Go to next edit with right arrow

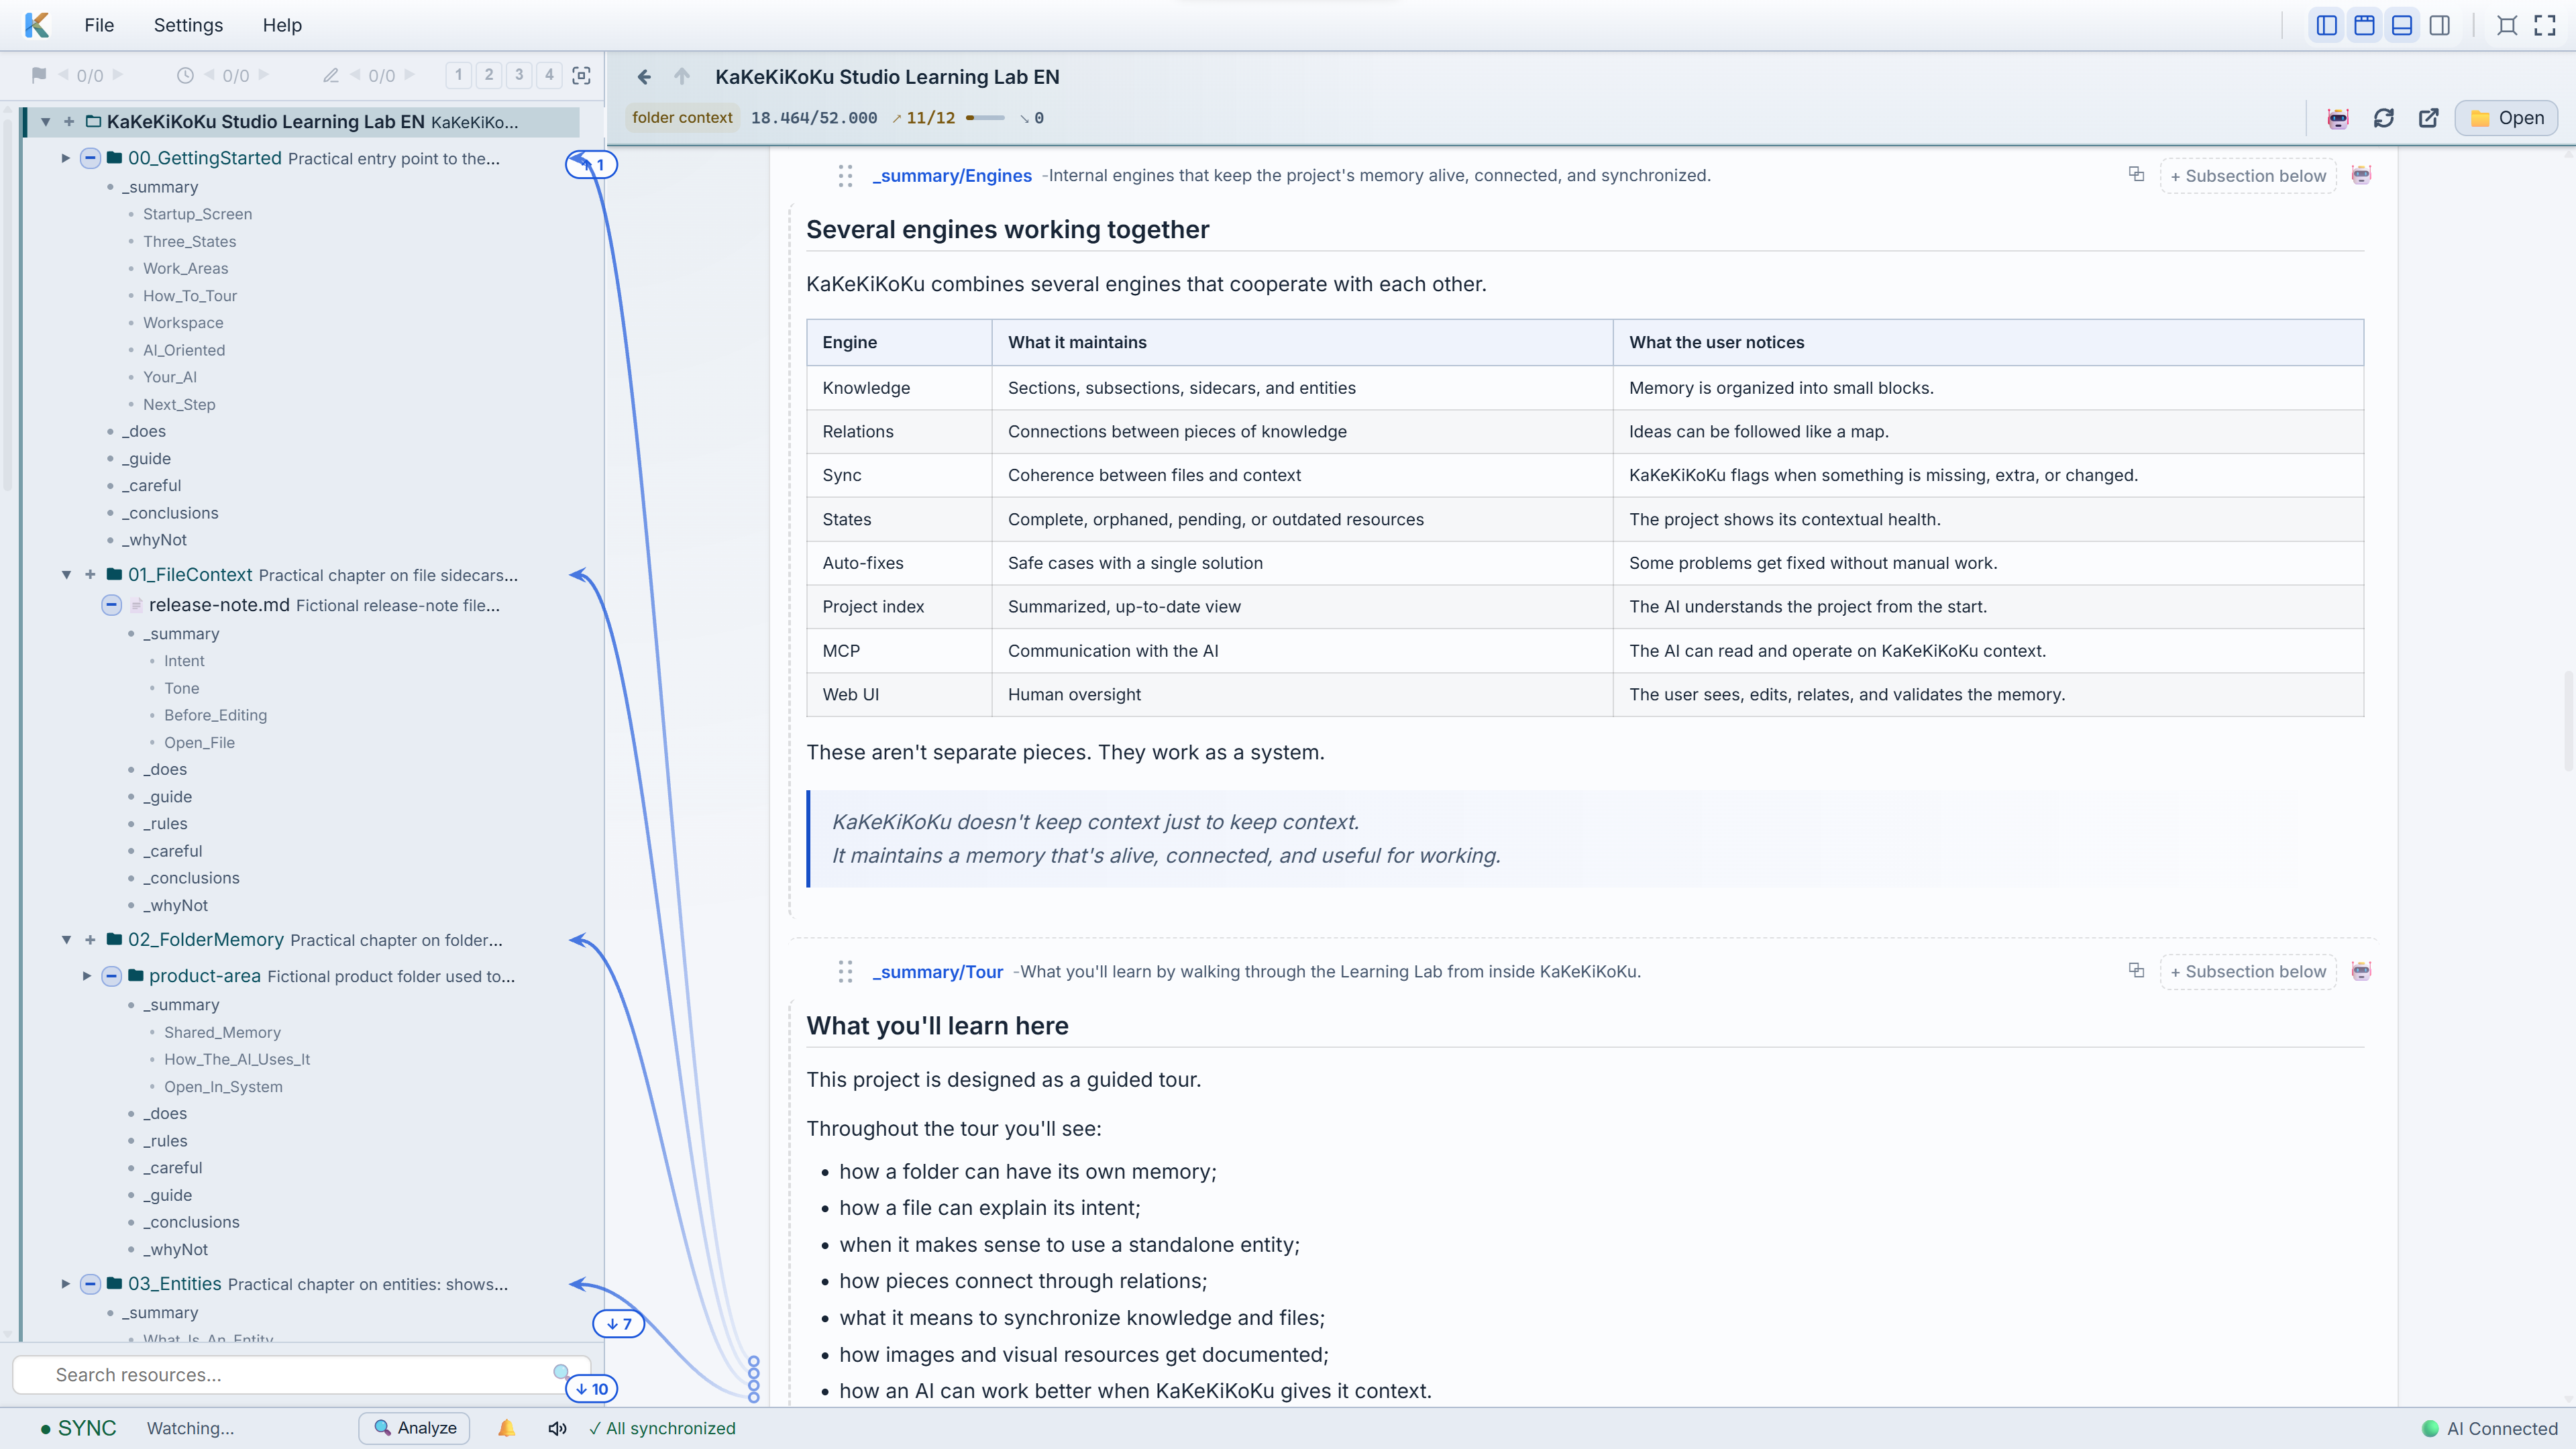(410, 75)
